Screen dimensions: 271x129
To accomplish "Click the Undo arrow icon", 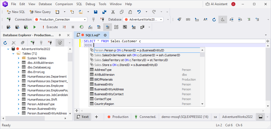I will 139,12.
